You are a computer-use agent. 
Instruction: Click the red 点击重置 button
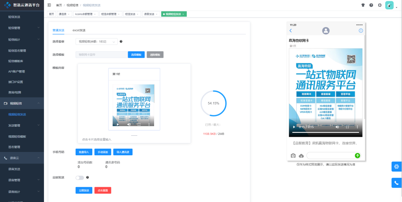(103, 190)
